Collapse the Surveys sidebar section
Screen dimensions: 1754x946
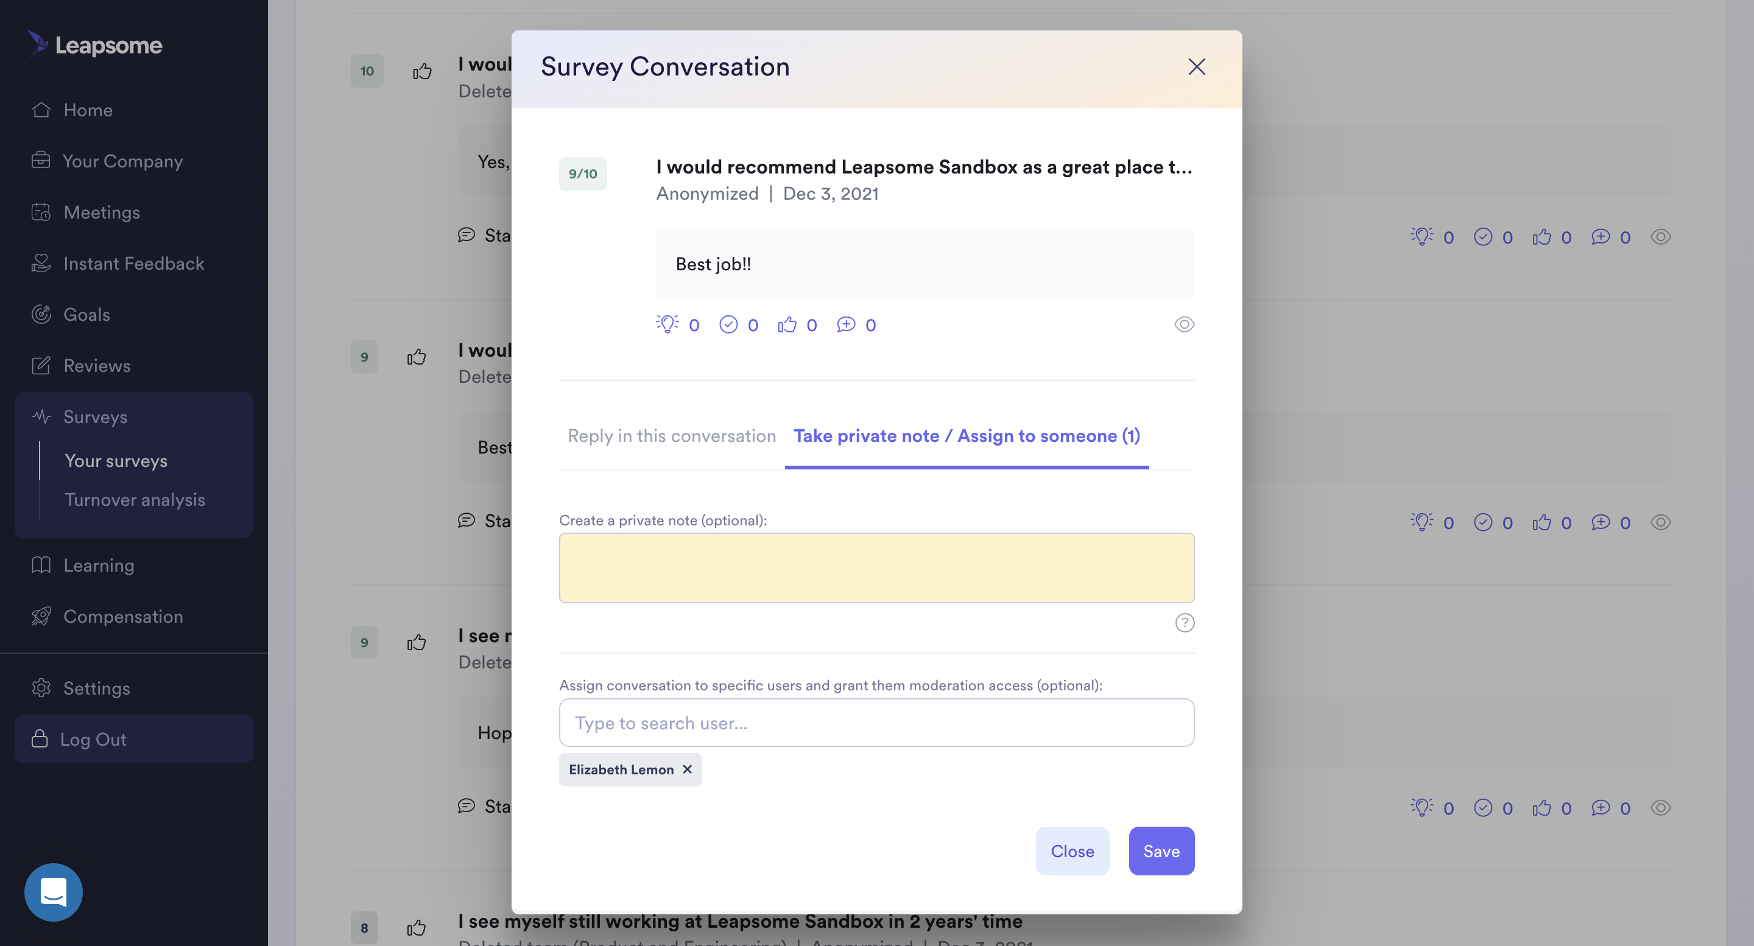point(94,416)
